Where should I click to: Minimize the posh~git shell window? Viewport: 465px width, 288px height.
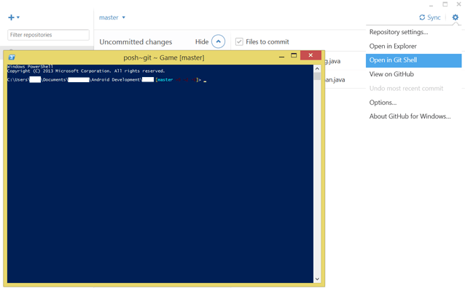282,56
